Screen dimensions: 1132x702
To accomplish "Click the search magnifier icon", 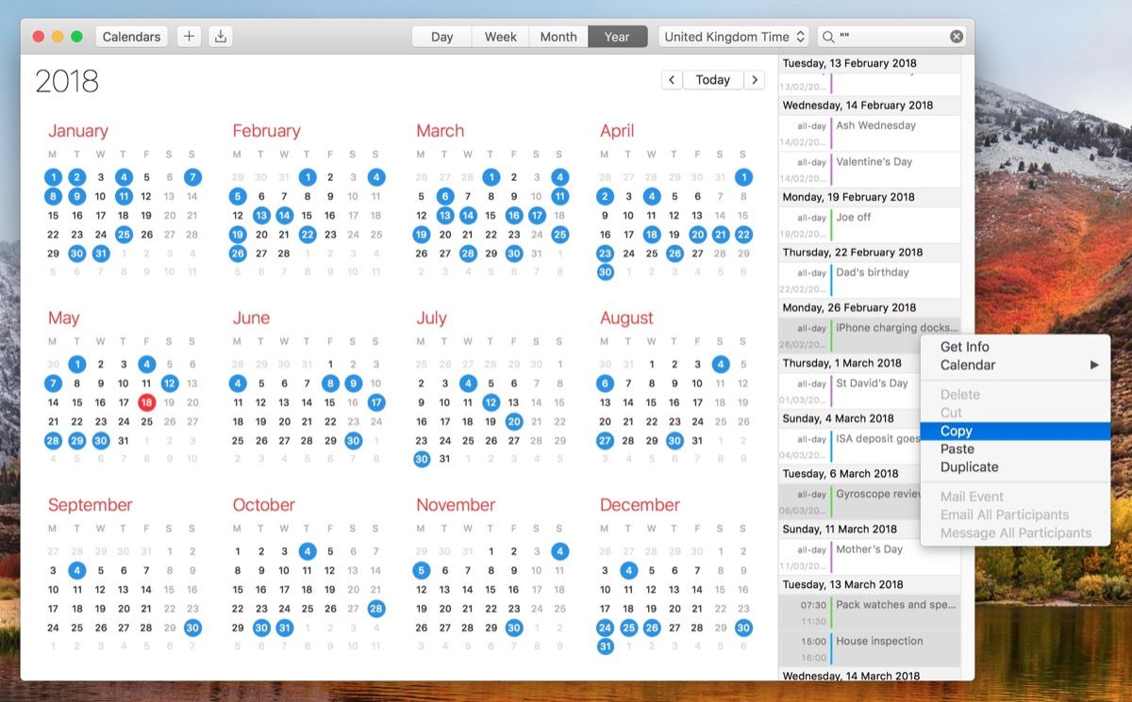I will pos(828,37).
